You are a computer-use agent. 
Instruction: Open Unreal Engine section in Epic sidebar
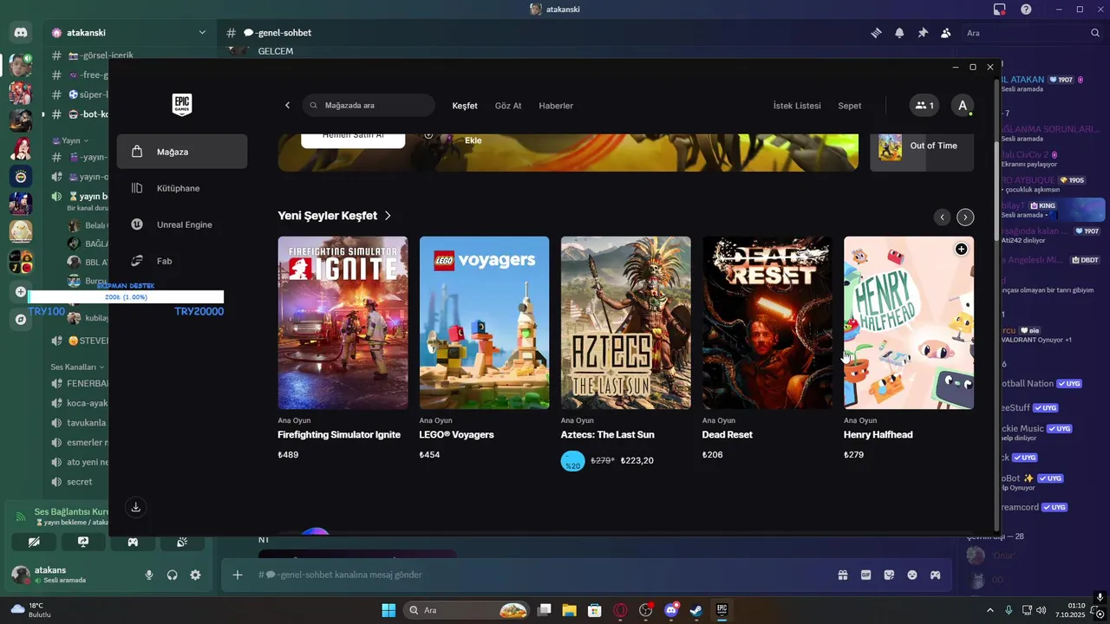[x=182, y=224]
